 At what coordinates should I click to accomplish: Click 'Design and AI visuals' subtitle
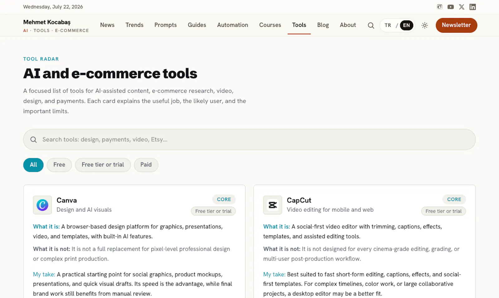pyautogui.click(x=84, y=210)
